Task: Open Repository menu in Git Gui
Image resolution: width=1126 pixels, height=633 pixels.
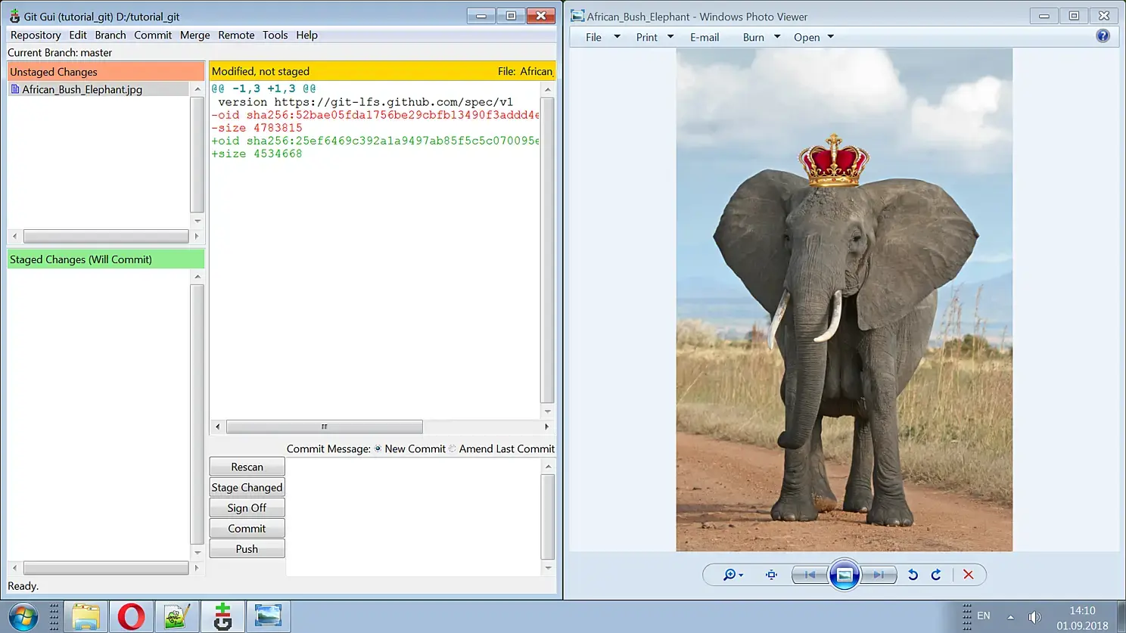Action: 36,35
